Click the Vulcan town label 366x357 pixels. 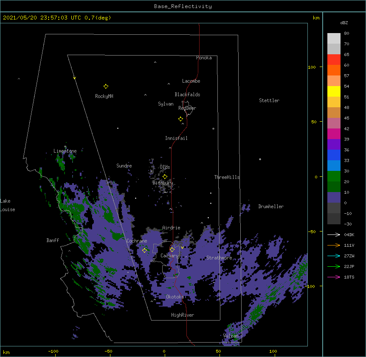coord(231,336)
